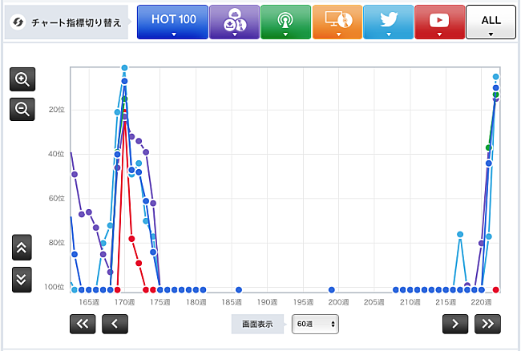Click the blue data point near week 199

(x=331, y=289)
